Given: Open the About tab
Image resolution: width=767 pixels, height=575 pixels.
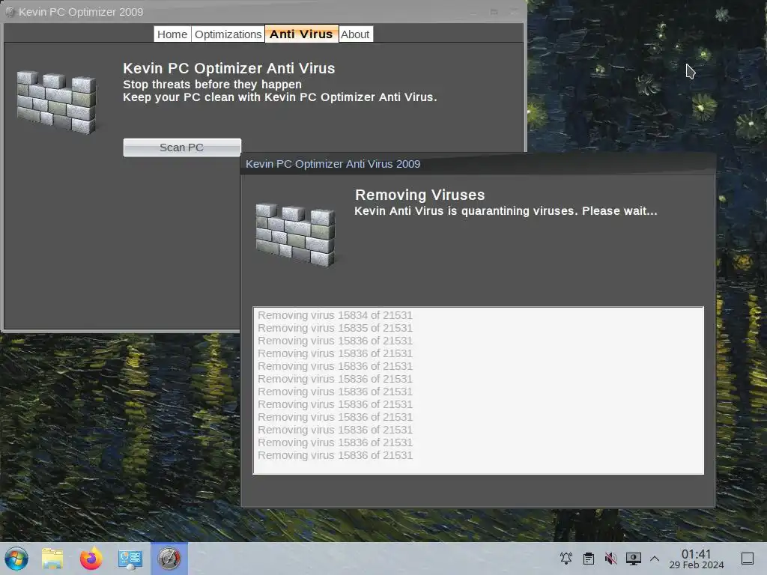Looking at the screenshot, I should (x=355, y=34).
